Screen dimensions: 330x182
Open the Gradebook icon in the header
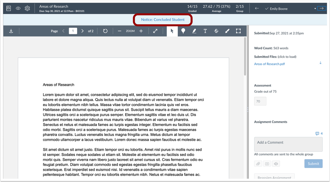point(9,9)
